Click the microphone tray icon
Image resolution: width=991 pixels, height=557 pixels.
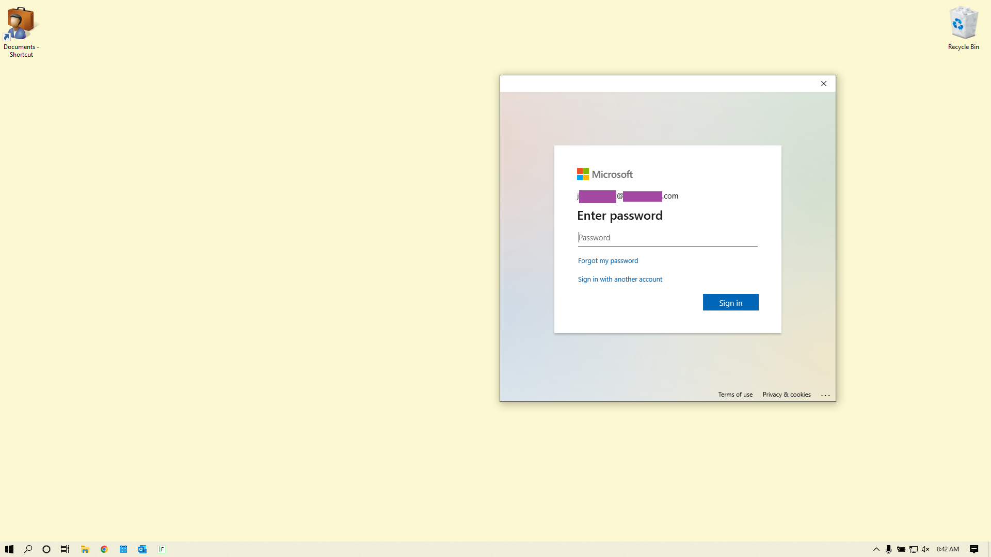click(888, 549)
